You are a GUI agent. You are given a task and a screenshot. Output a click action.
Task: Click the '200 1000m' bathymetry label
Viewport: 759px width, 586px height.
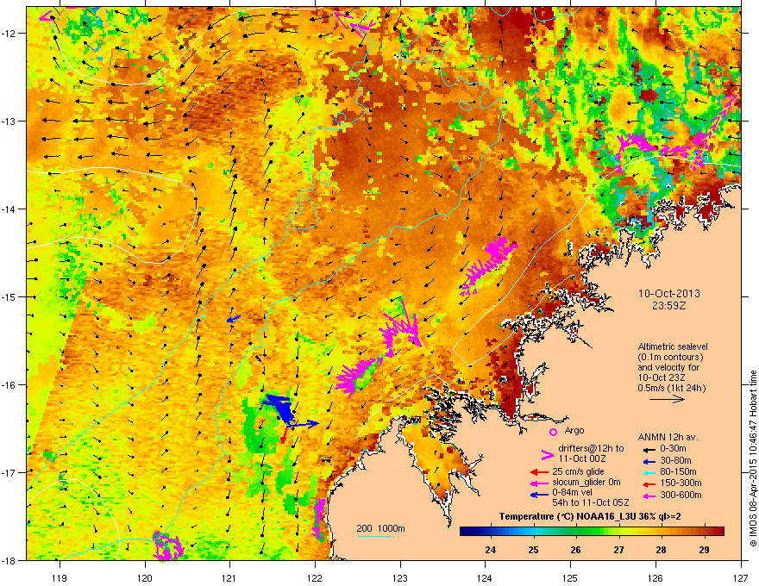pyautogui.click(x=380, y=528)
